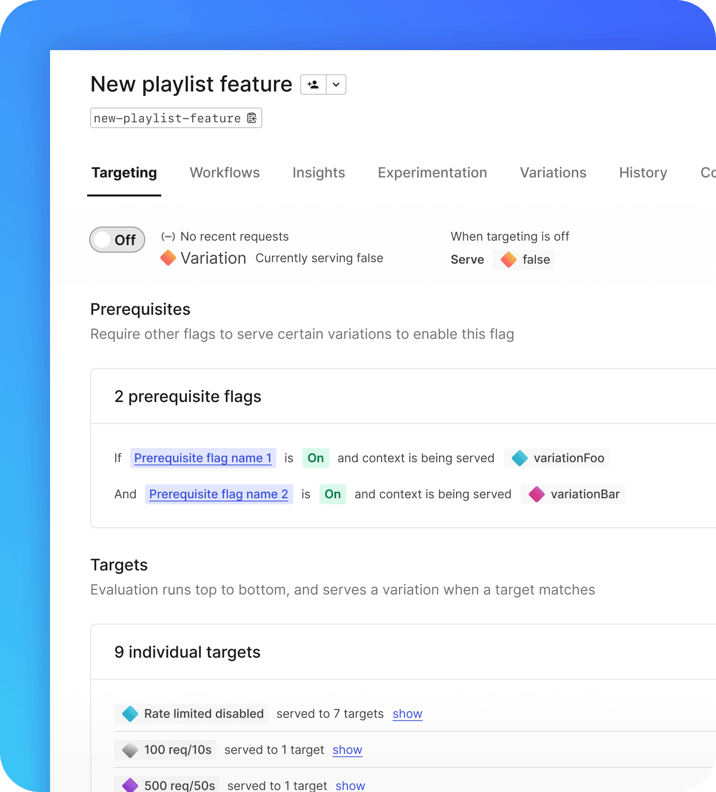Click the orange Variation diamond icon

pos(168,258)
